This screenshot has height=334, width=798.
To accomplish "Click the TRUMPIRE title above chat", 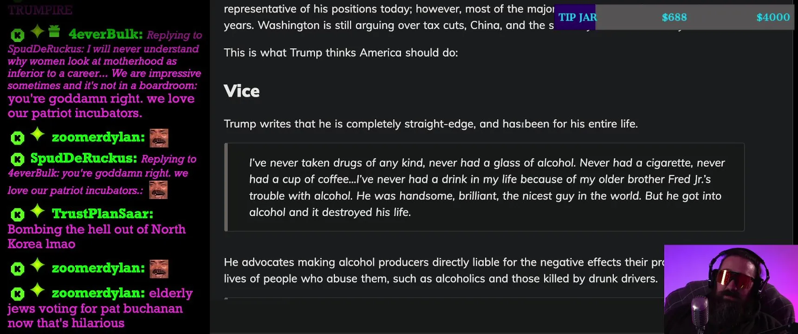I will coord(40,10).
